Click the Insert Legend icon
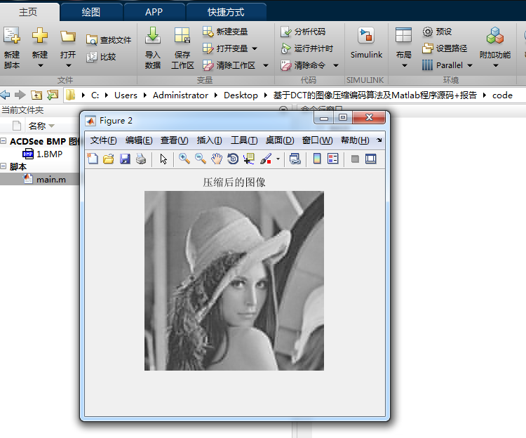The image size is (526, 438). [332, 159]
